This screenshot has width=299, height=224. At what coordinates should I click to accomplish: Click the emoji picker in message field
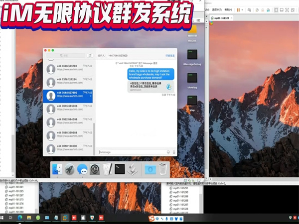[x=168, y=152]
